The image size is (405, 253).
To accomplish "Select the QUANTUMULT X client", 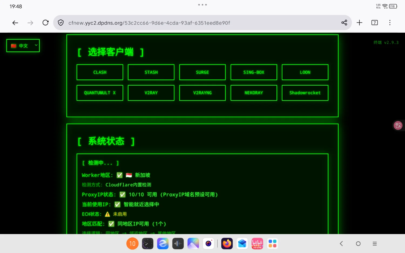I will point(100,93).
